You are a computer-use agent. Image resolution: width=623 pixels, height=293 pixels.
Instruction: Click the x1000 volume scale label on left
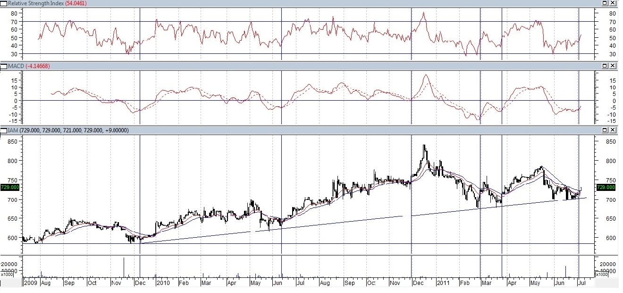[x=7, y=275]
